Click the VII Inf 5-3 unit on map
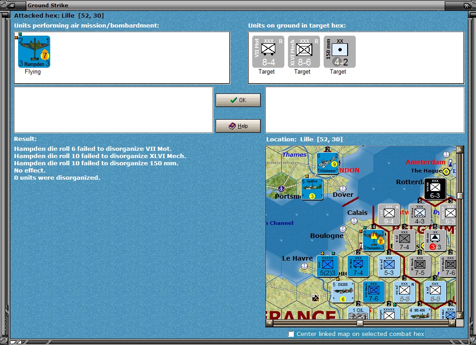This screenshot has width=476, height=345. (x=405, y=292)
